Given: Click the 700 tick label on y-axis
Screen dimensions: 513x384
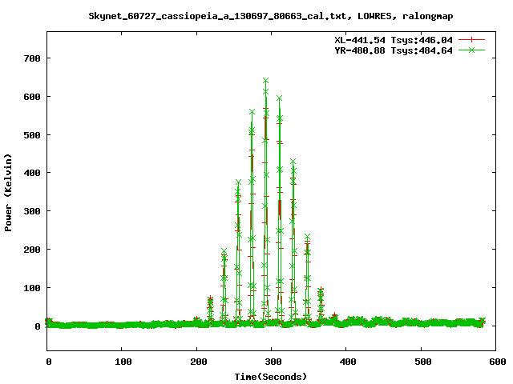Looking at the screenshot, I should pos(33,58).
